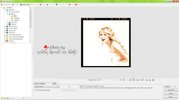Open the Batch Editor from top toolbar
Screen dimensions: 179x100
(33, 5)
